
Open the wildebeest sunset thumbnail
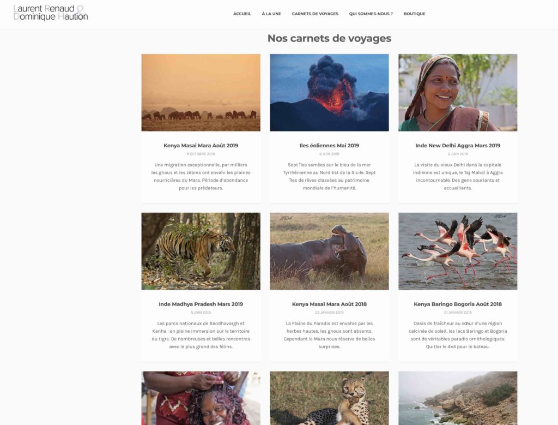click(201, 93)
